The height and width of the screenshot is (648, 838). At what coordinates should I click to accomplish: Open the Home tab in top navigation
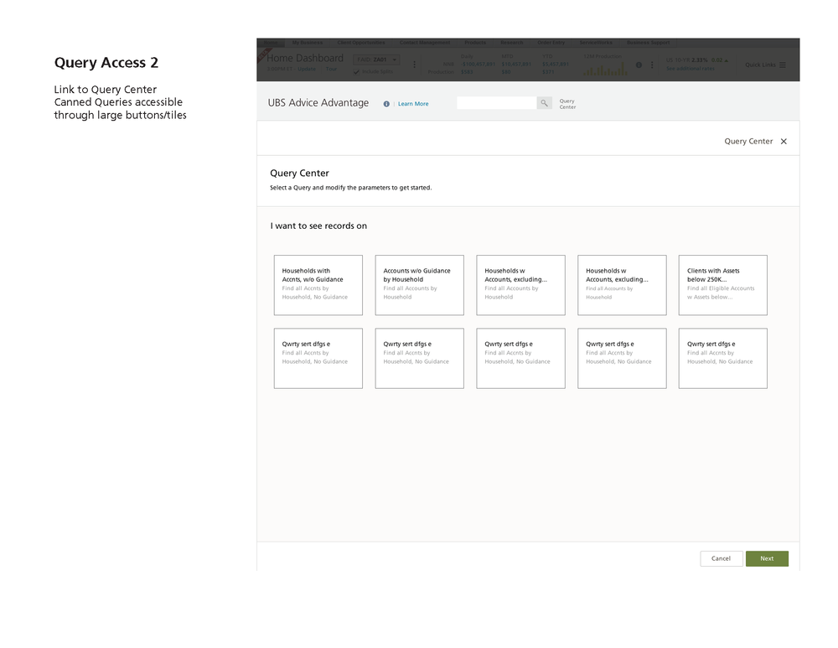pos(271,42)
